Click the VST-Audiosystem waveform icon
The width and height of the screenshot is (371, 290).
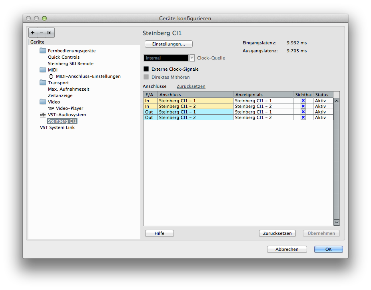coord(43,115)
